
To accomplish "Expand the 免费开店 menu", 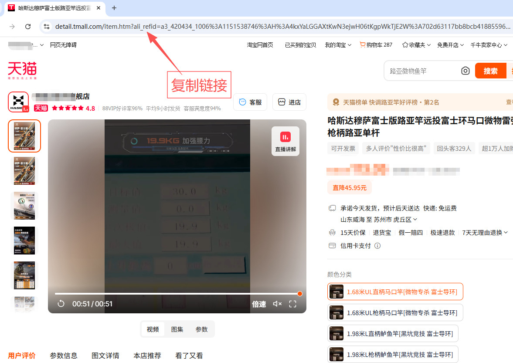I will 450,45.
